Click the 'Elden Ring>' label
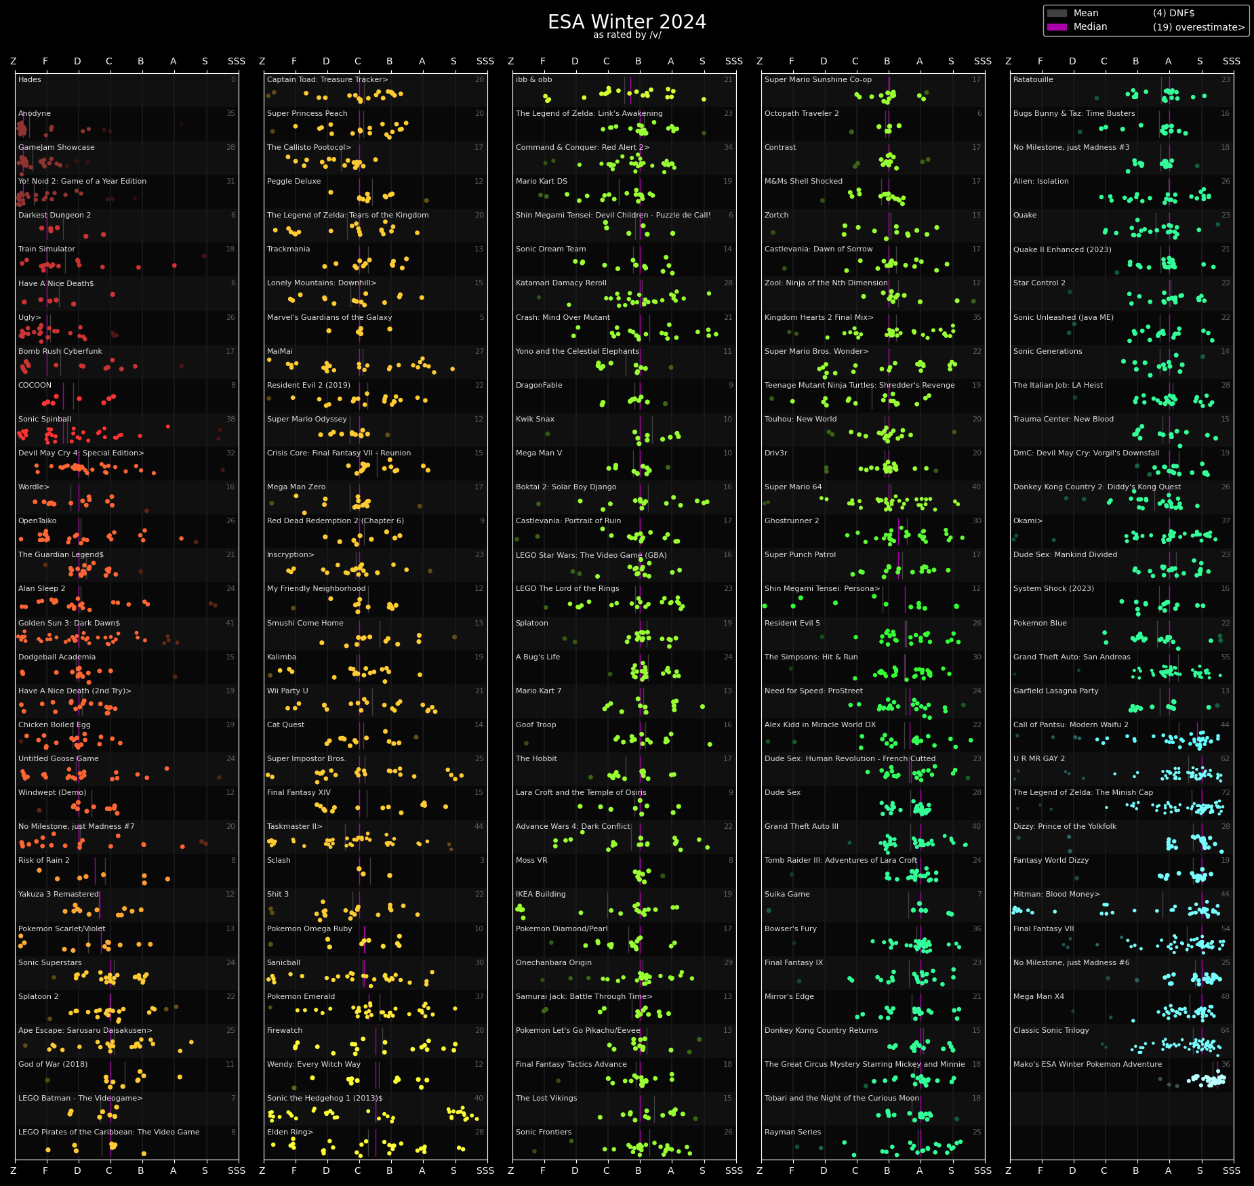 [x=290, y=1132]
